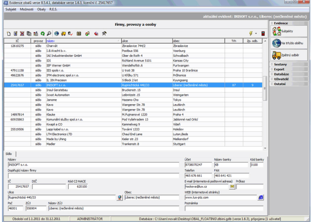
Task: Click the delete record red X icon
Action: 22,34
